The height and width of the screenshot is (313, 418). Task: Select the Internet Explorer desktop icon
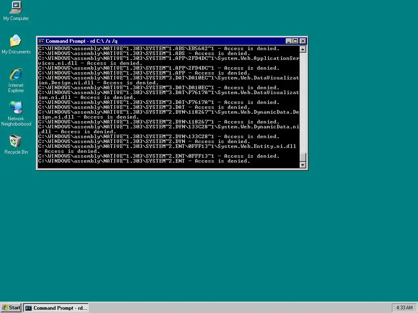coord(16,80)
